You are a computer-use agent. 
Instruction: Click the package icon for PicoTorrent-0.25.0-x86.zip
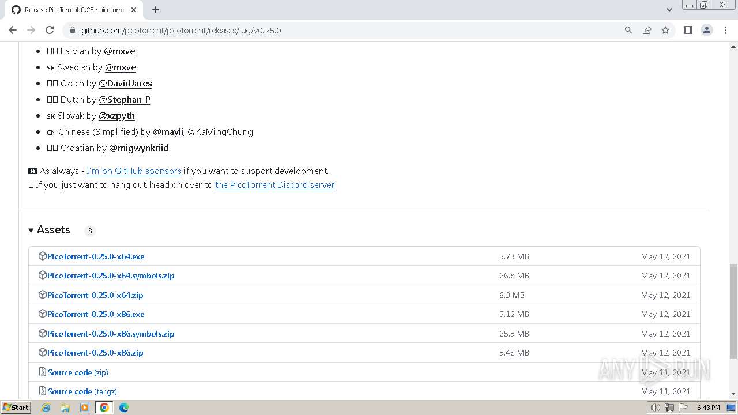tap(42, 352)
